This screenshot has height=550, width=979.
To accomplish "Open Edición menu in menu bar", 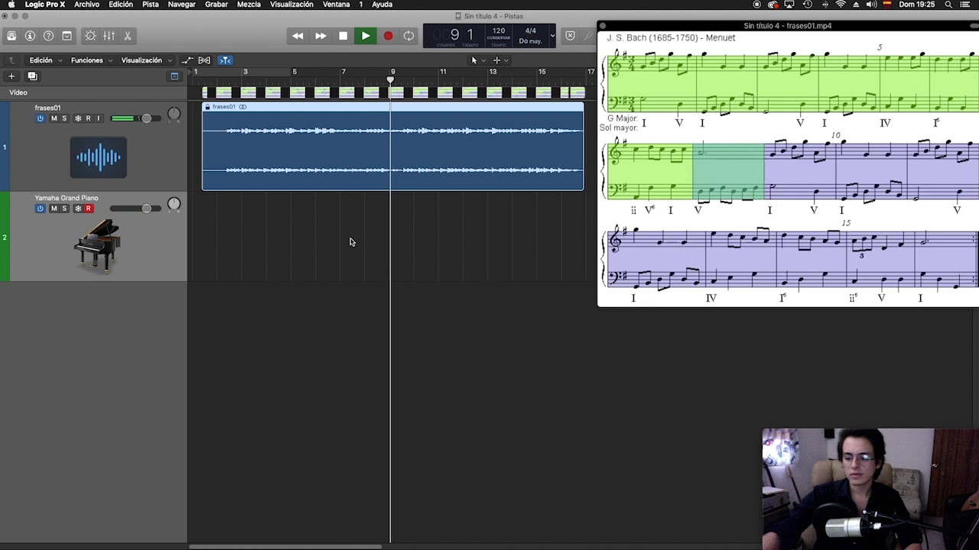I will (120, 5).
